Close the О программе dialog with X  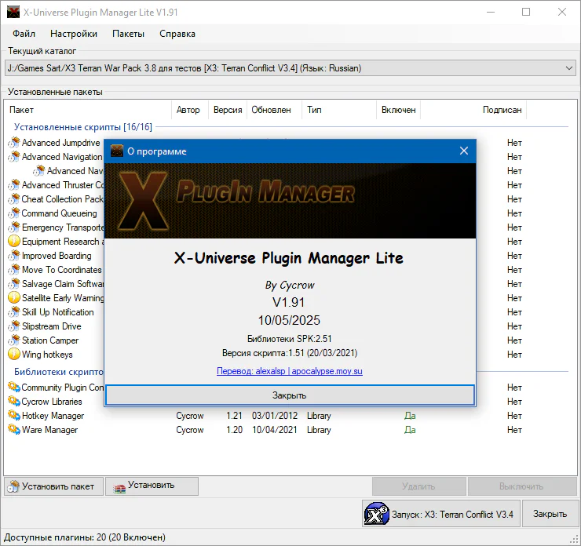(464, 151)
